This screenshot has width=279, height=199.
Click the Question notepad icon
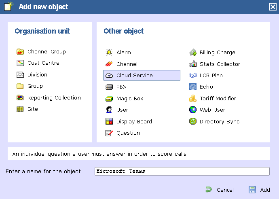[x=109, y=133]
